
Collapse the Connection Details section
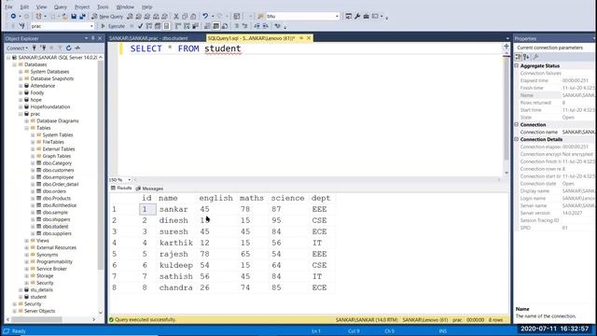(x=517, y=139)
